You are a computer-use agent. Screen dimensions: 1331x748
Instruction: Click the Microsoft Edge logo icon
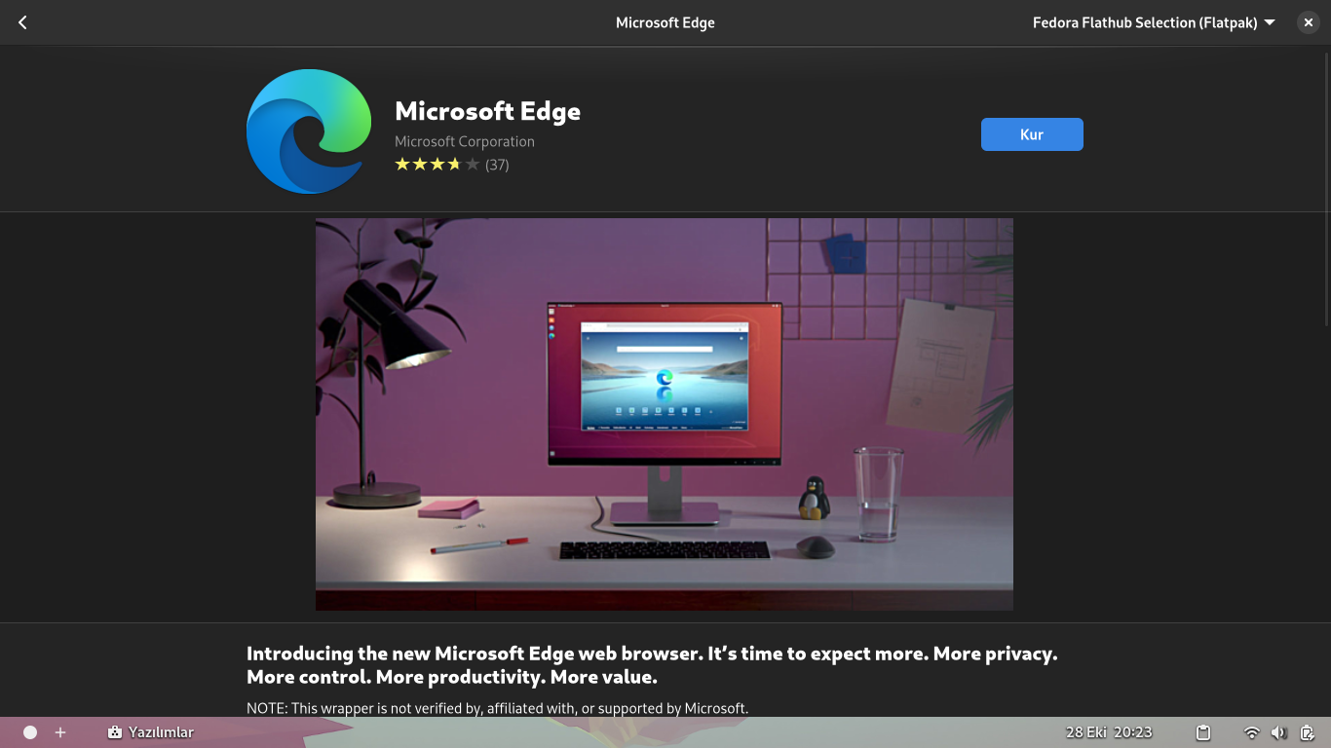click(x=309, y=131)
